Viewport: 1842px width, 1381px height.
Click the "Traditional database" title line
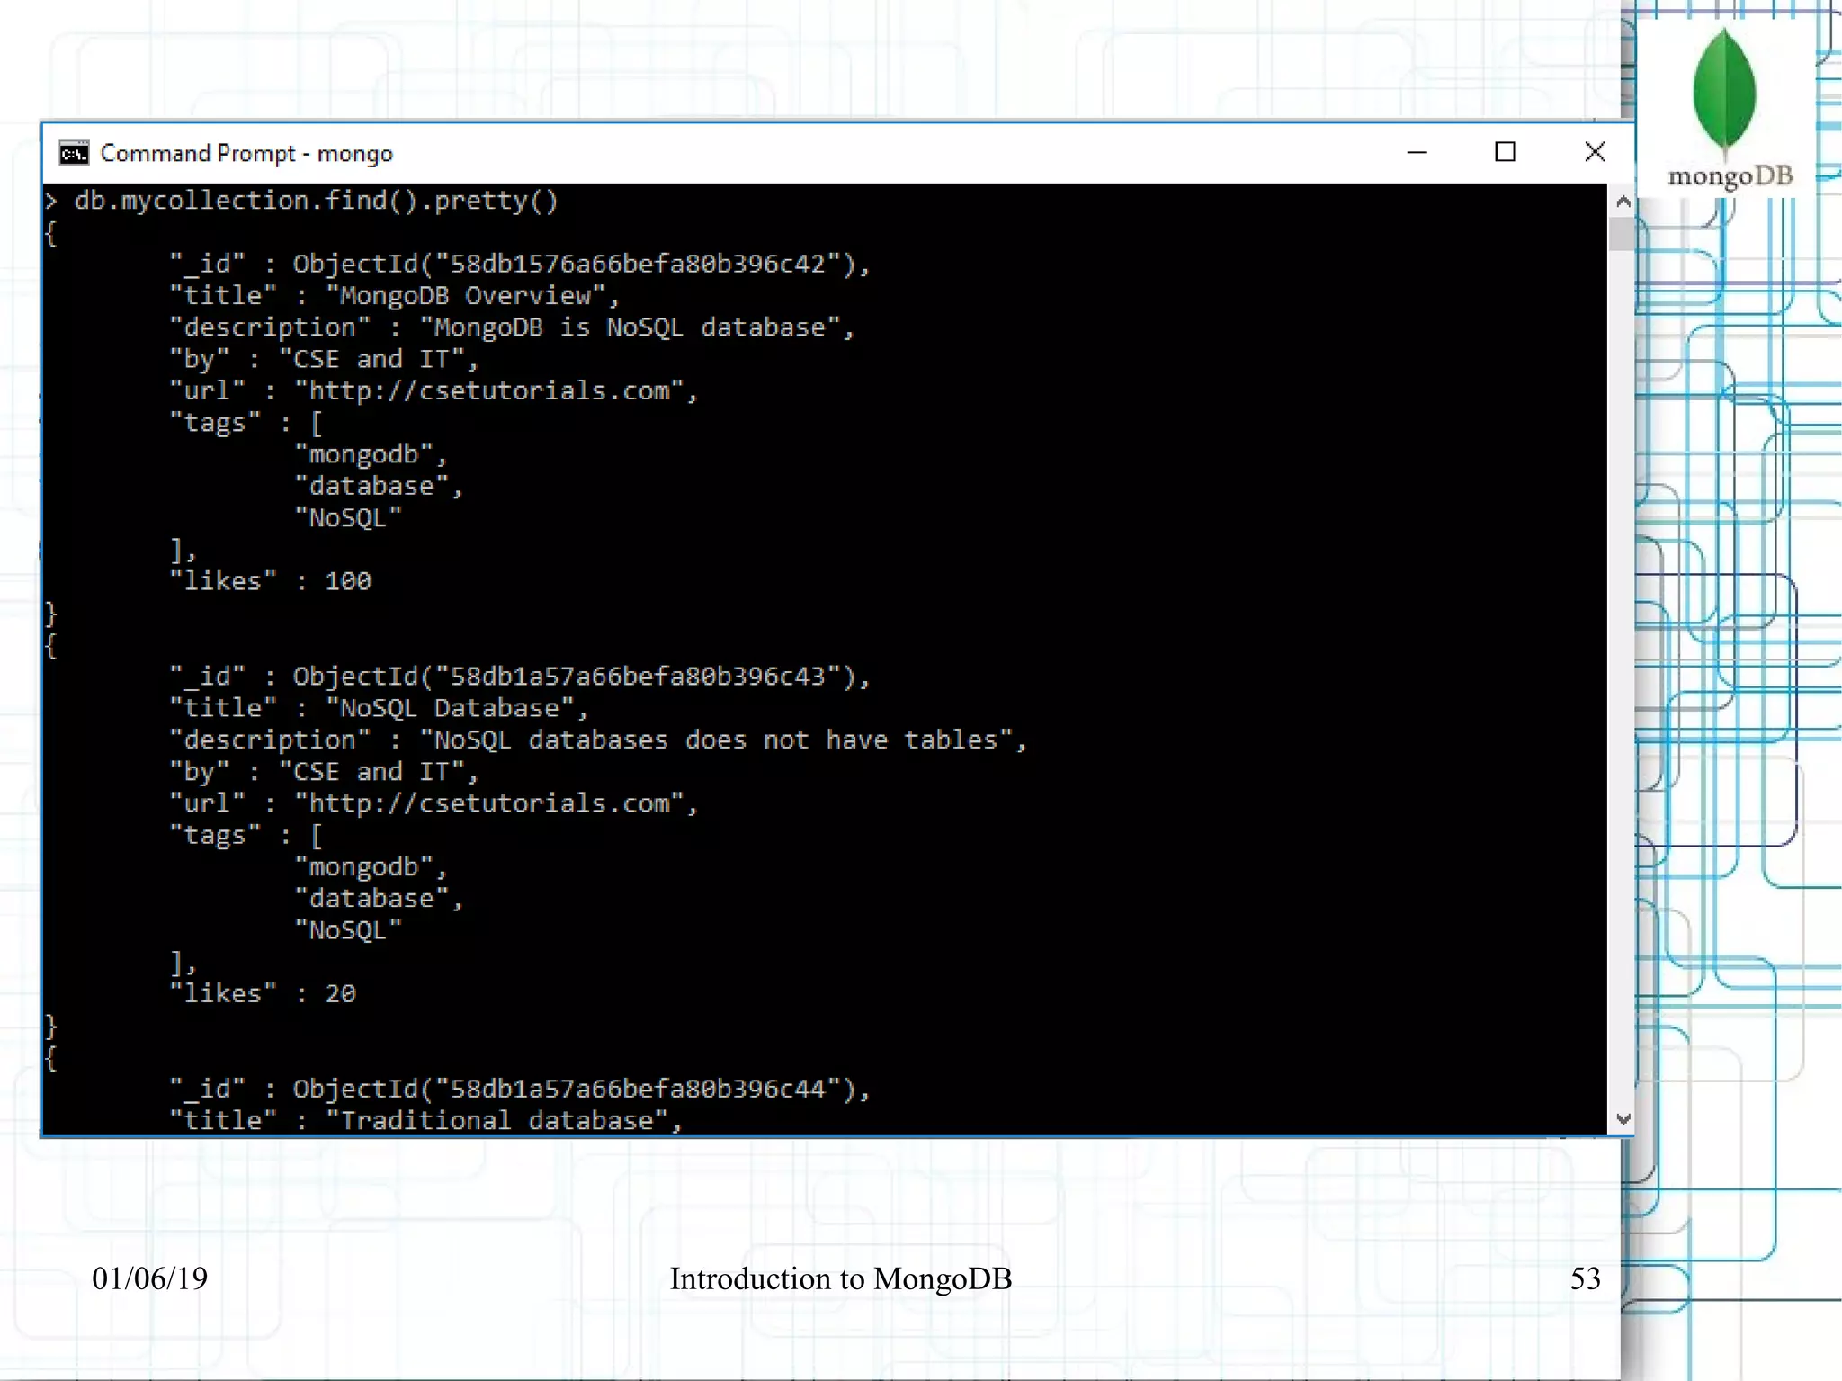point(426,1120)
